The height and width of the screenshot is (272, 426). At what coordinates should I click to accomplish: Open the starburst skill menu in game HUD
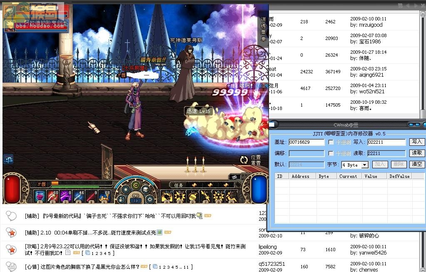[125, 189]
